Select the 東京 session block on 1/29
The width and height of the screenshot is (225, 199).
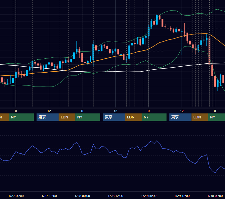pos(180,117)
